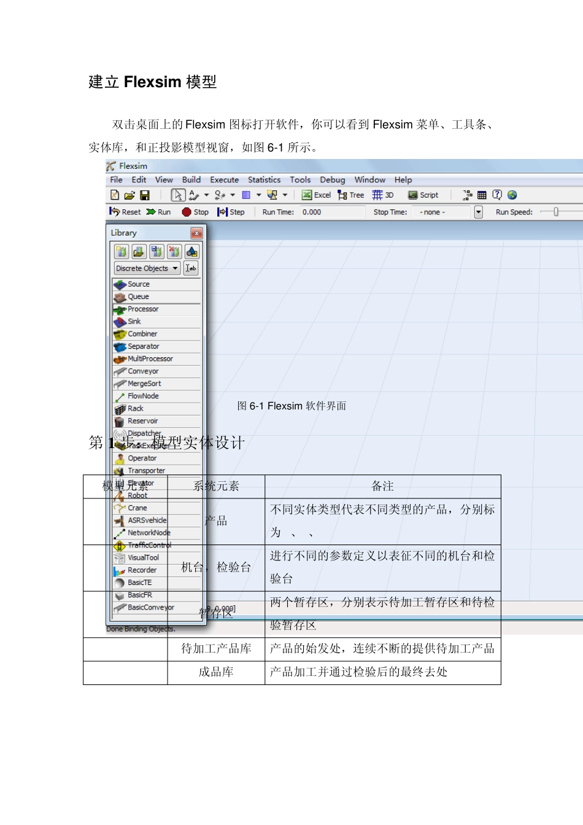Click the Stop Time field showing none
583x825 pixels.
(x=441, y=212)
